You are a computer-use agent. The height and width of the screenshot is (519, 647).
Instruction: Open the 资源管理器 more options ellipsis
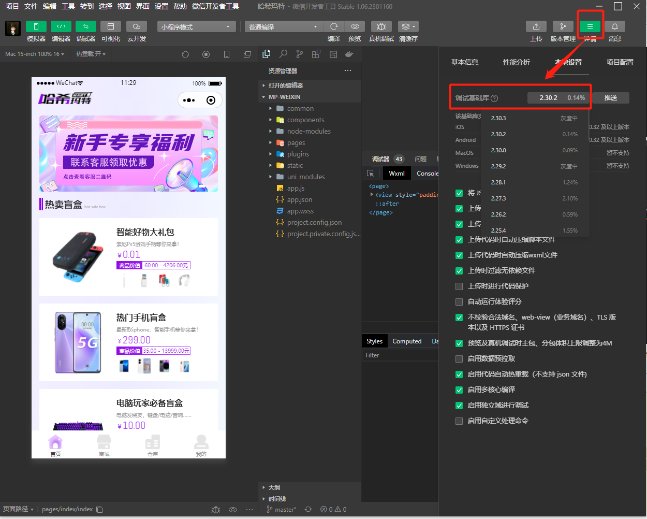point(348,70)
